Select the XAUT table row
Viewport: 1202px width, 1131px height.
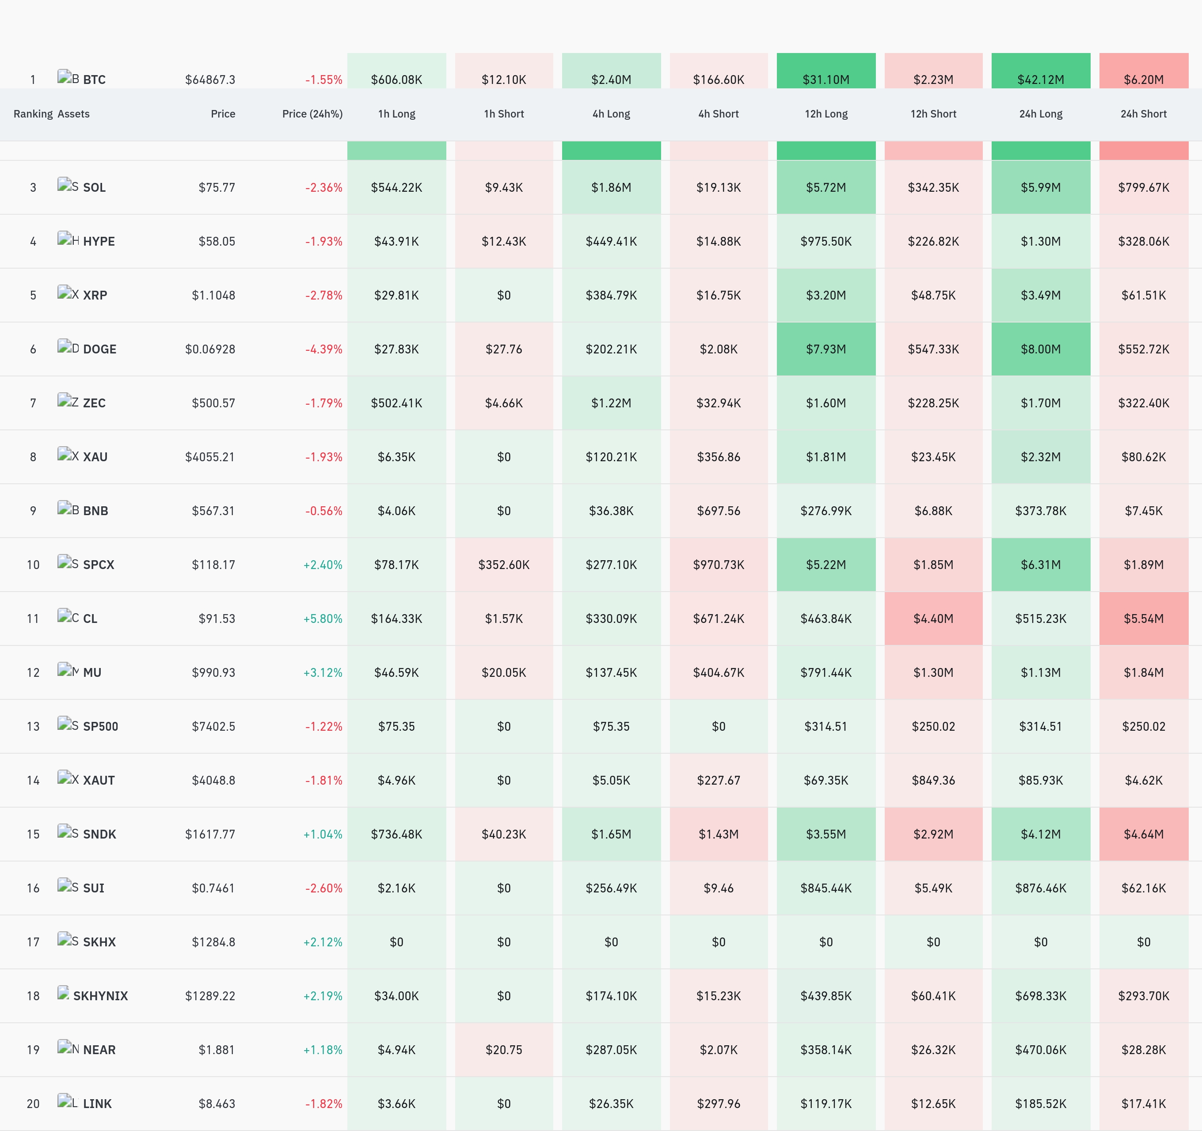pos(601,780)
